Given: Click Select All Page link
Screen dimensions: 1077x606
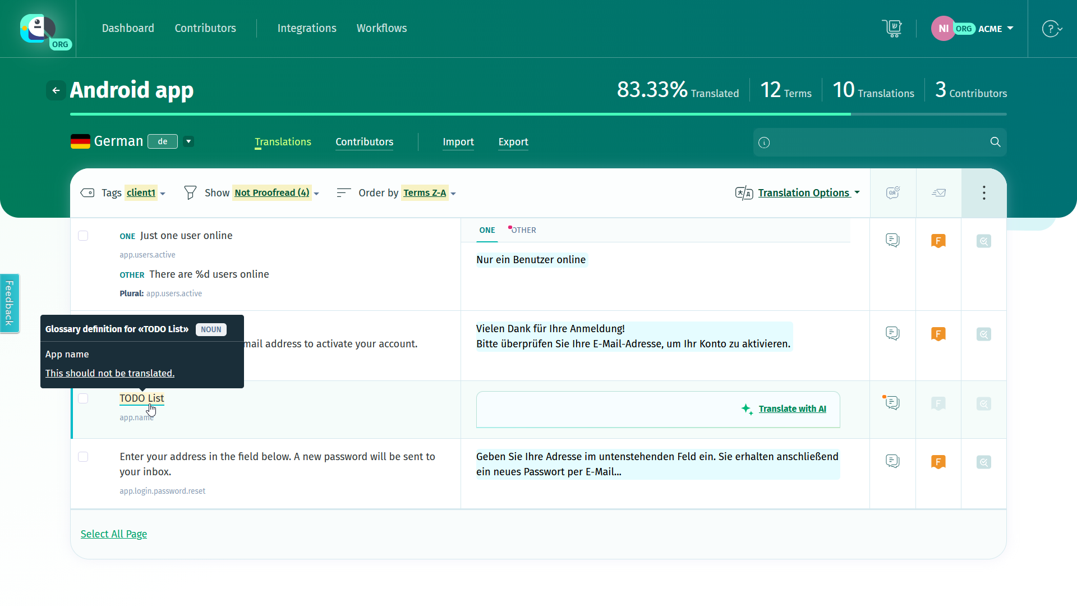Looking at the screenshot, I should tap(114, 534).
